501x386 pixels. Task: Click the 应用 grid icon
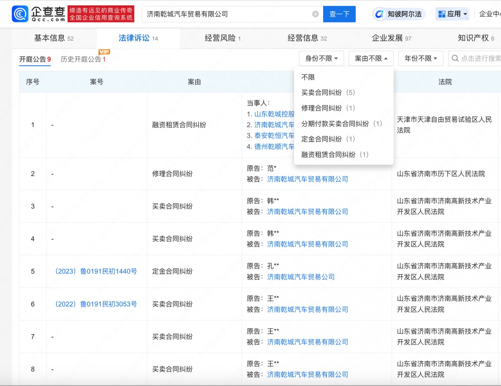pyautogui.click(x=442, y=14)
